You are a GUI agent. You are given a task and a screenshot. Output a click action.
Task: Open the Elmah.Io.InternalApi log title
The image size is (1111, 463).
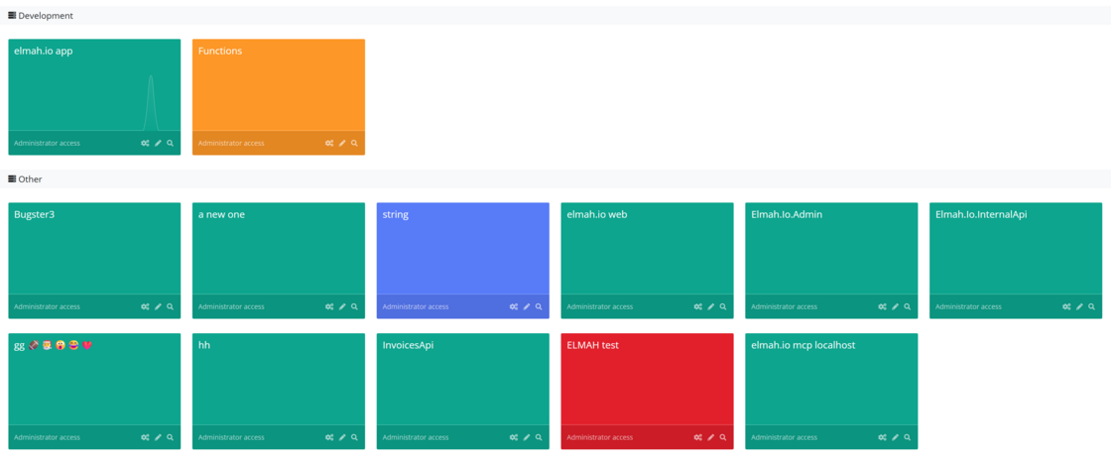[x=981, y=214]
